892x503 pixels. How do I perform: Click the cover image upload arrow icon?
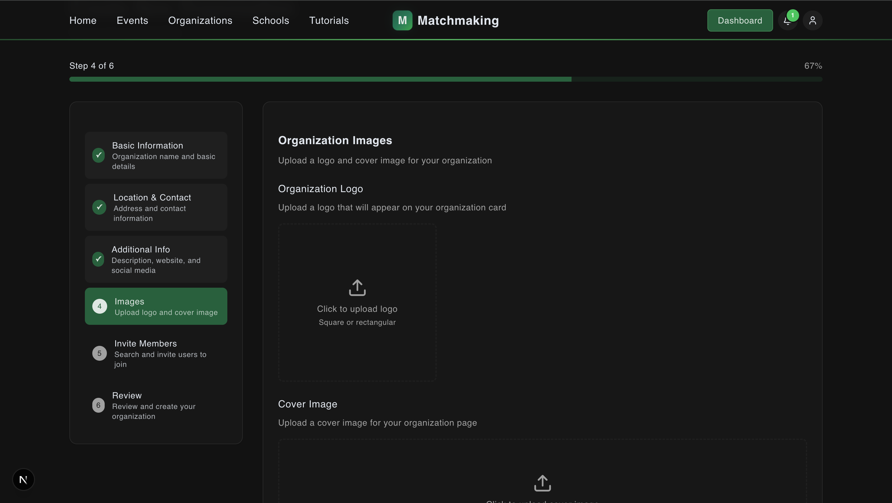click(542, 483)
